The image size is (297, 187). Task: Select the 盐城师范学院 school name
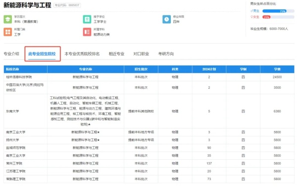[15, 148]
